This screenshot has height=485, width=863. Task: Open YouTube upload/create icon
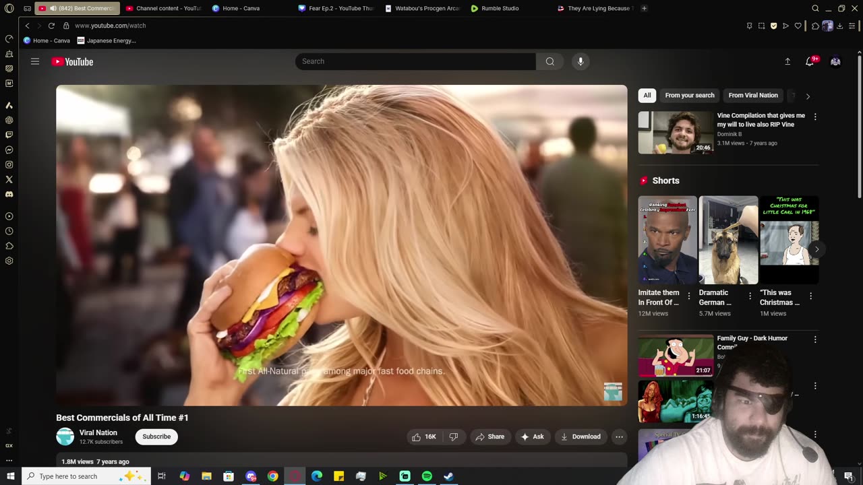(x=787, y=61)
